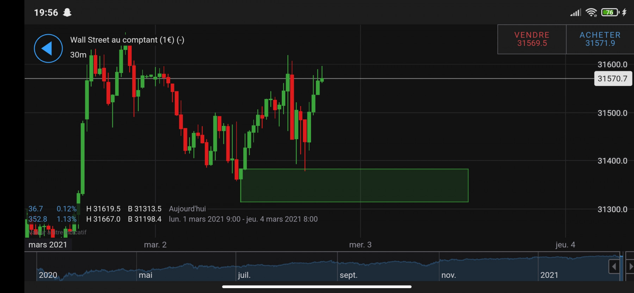Click 2020 on the overview timeline
This screenshot has height=293, width=634.
[x=48, y=275]
